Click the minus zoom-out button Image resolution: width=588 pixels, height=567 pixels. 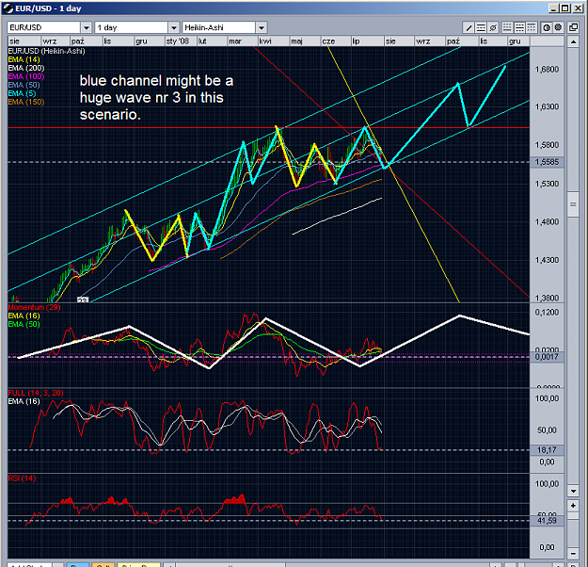pyautogui.click(x=573, y=553)
